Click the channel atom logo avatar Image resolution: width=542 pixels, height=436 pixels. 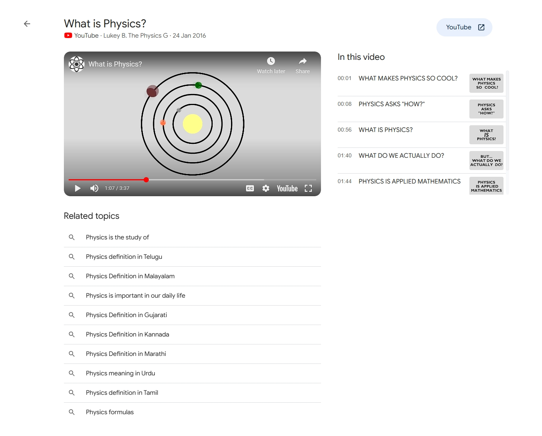coord(77,64)
